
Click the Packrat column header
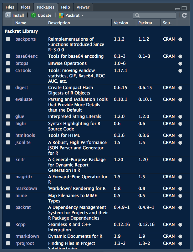point(148,23)
